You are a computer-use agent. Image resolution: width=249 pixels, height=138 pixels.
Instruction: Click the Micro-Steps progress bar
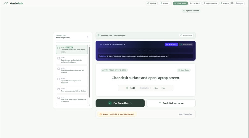tap(73, 42)
